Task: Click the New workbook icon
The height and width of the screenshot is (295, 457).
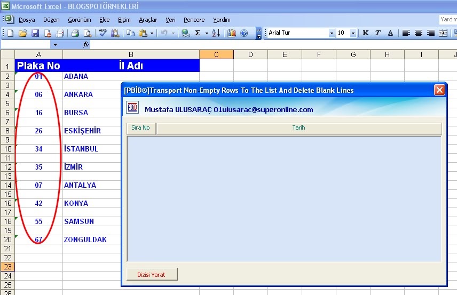Action: 10,33
